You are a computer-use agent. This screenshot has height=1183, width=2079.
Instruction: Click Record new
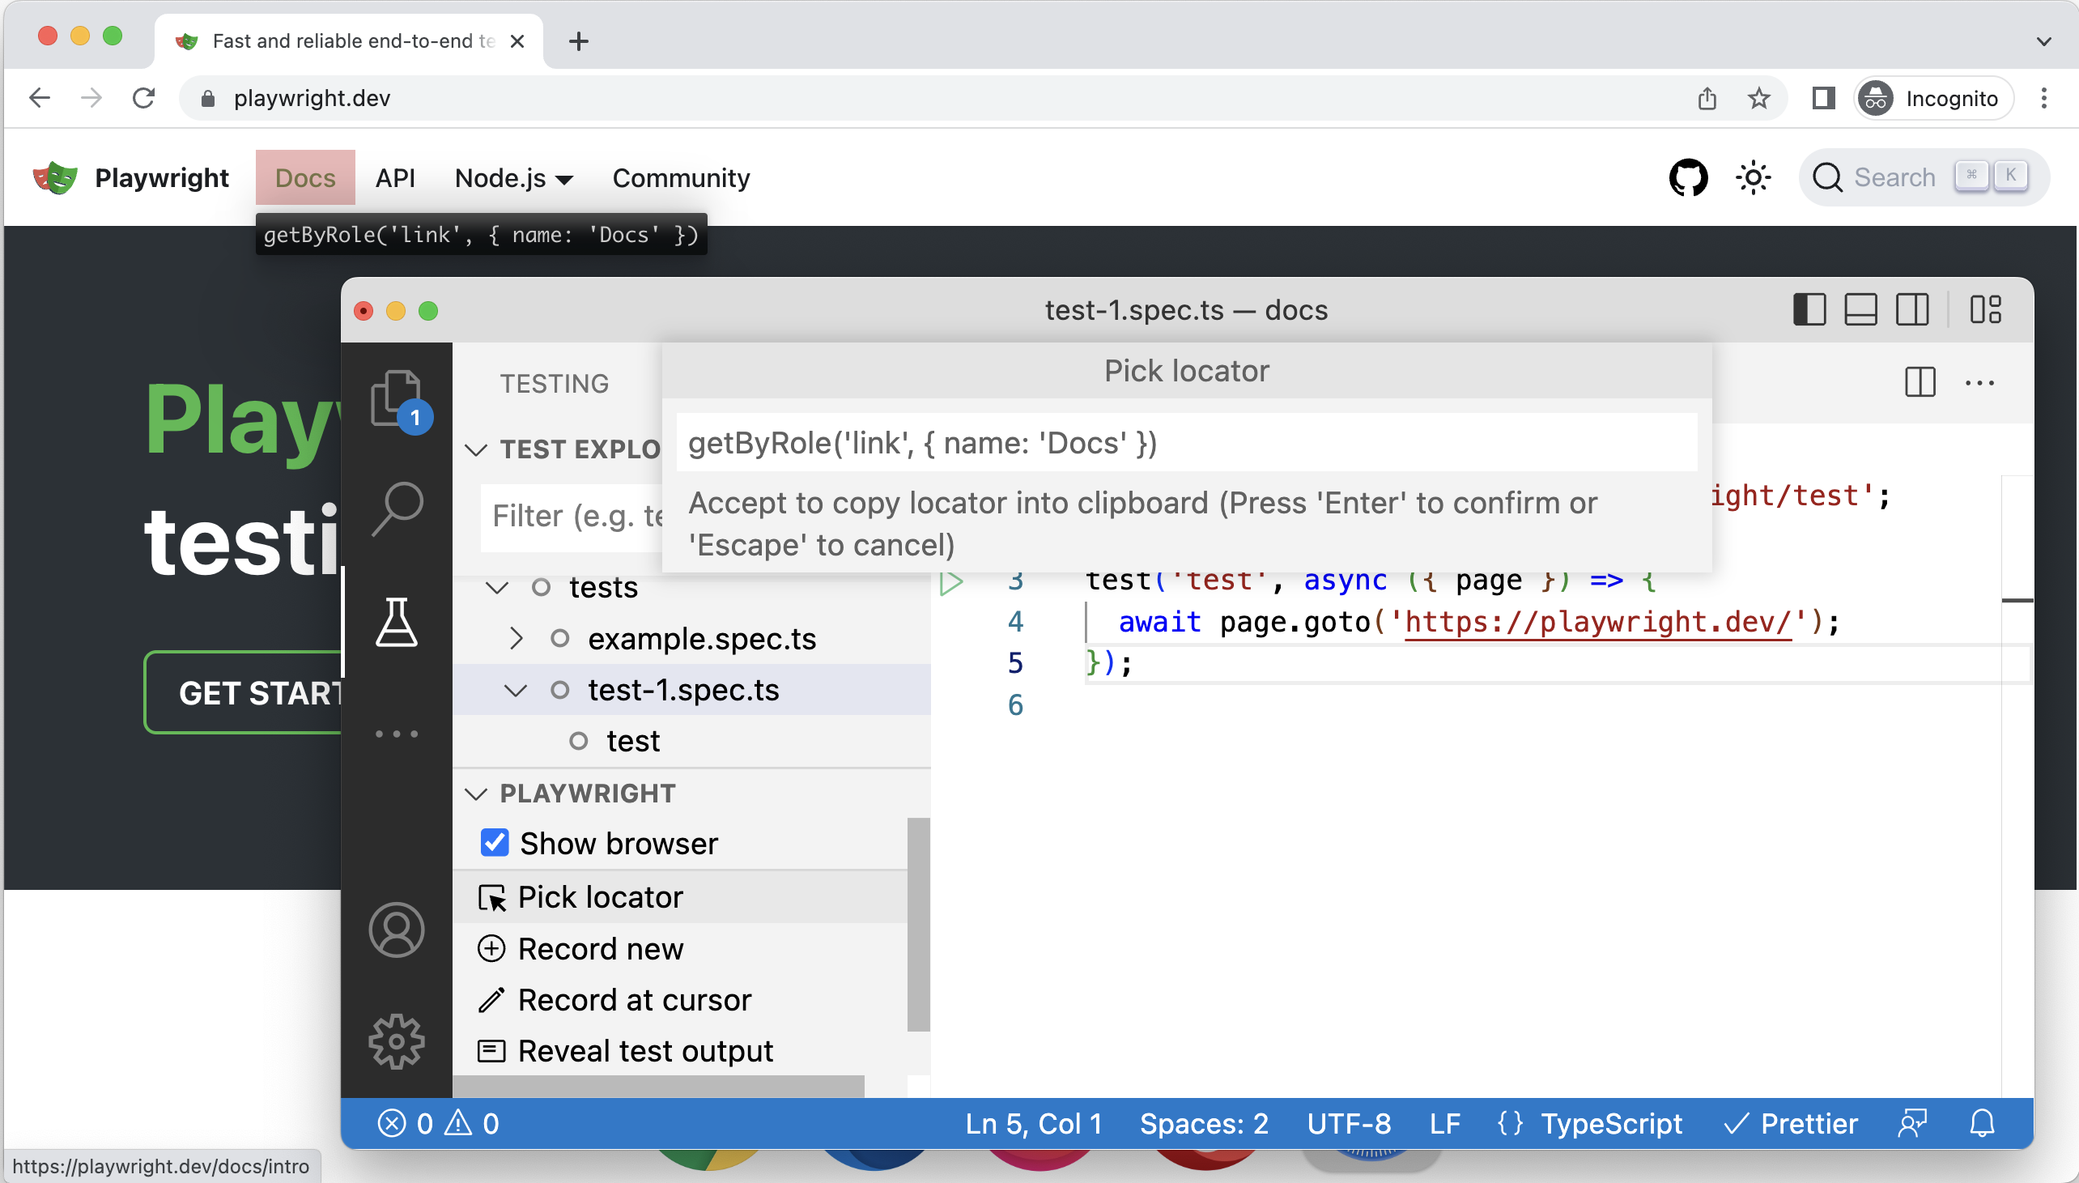pos(679,948)
